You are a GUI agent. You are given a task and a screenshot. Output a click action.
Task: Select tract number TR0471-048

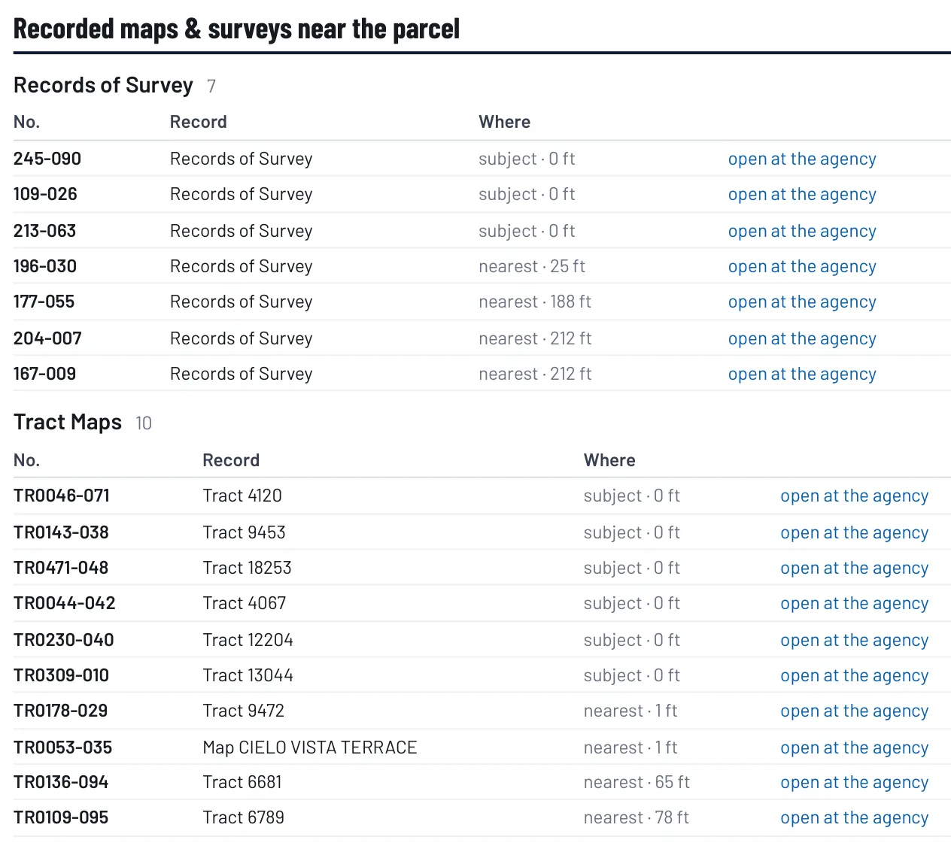point(61,568)
